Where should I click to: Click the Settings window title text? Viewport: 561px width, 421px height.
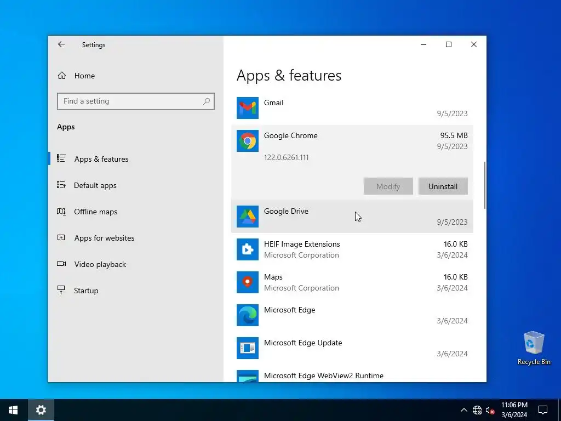94,45
